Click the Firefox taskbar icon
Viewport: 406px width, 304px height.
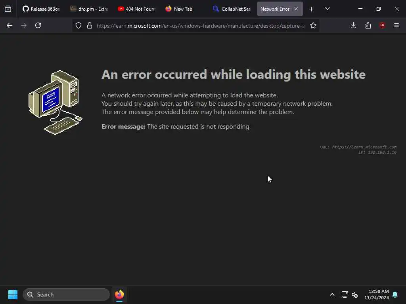pos(119,294)
